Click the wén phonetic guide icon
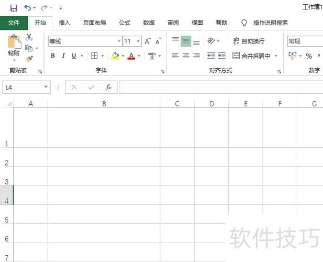Screen dimensions: 323x262 [152, 56]
